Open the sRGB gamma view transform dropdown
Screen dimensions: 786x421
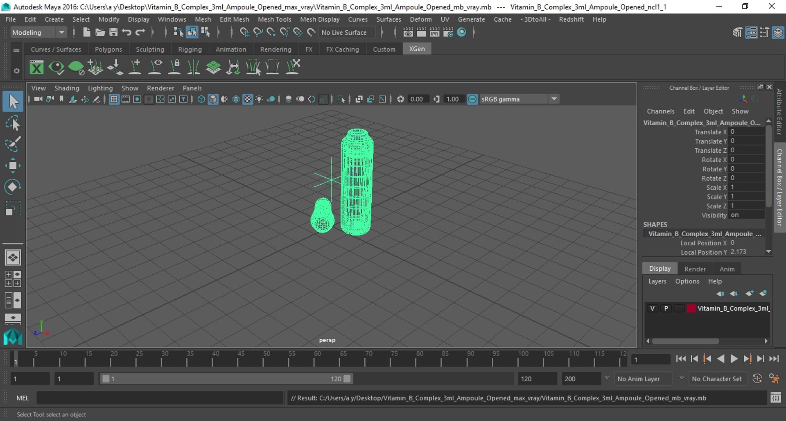(x=519, y=99)
